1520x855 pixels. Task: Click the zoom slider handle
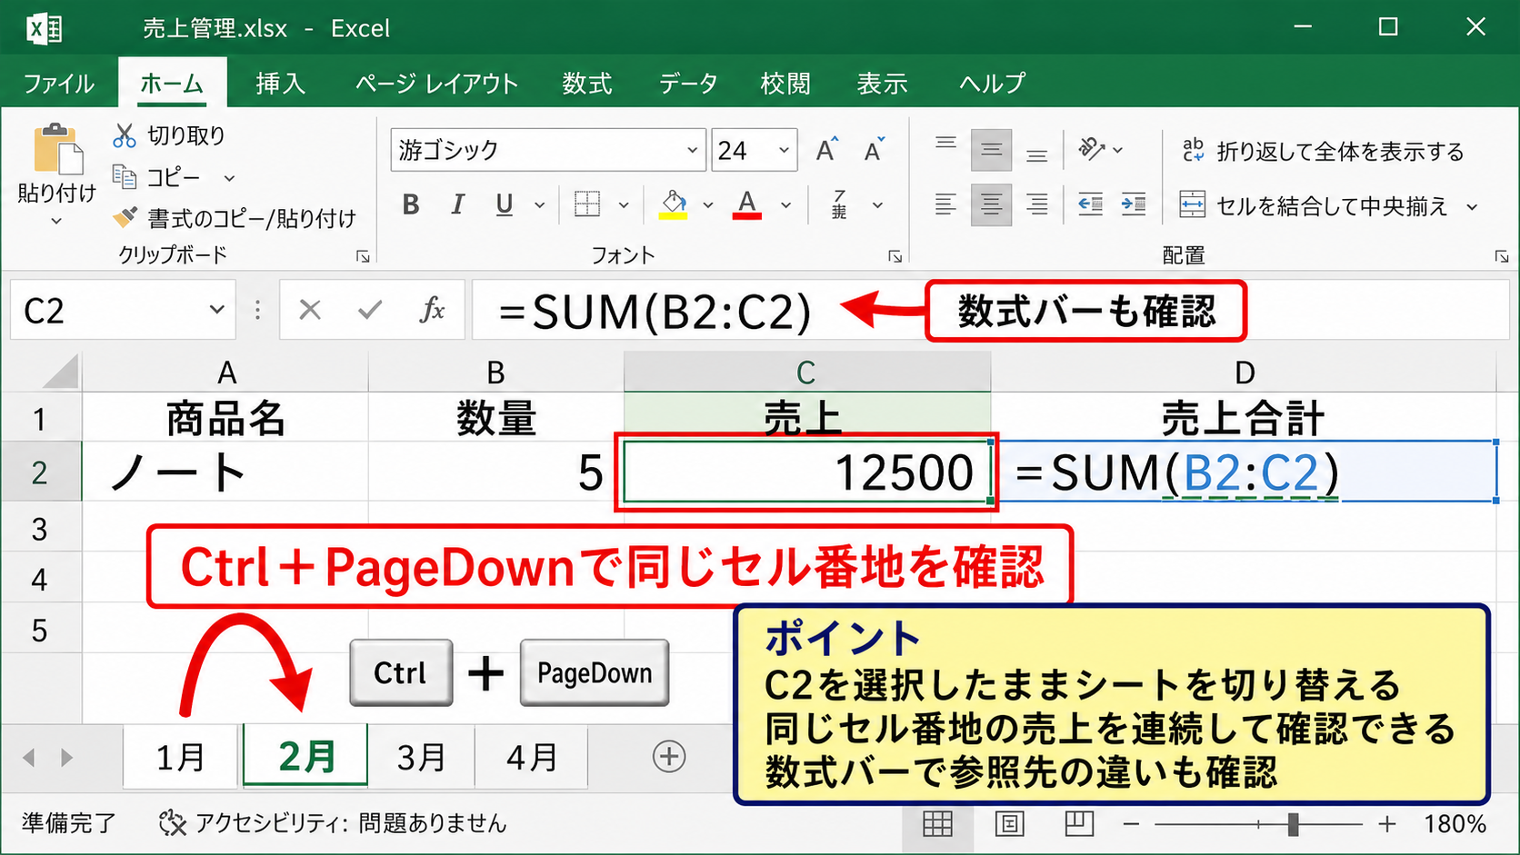pyautogui.click(x=1293, y=824)
